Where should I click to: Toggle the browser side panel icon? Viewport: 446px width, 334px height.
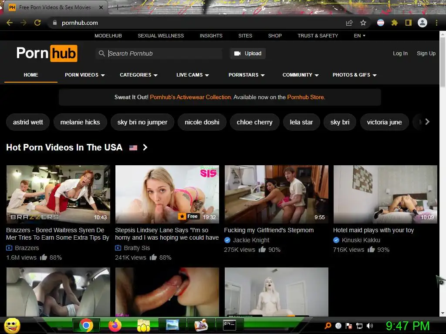point(409,23)
